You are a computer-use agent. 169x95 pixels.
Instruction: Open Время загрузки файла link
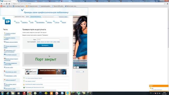coord(12,42)
